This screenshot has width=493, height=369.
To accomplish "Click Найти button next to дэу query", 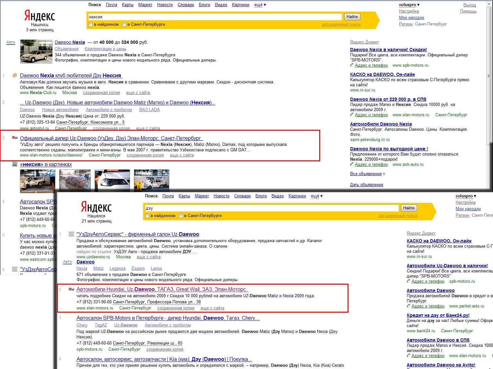I will pos(409,208).
